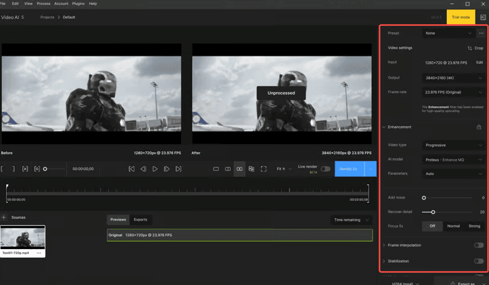Click Edit next to Input
Viewport: 489px width, 285px height.
[479, 62]
